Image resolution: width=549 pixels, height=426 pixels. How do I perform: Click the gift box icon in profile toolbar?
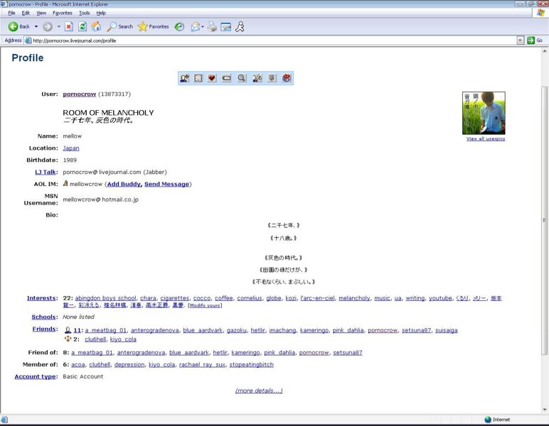(287, 78)
